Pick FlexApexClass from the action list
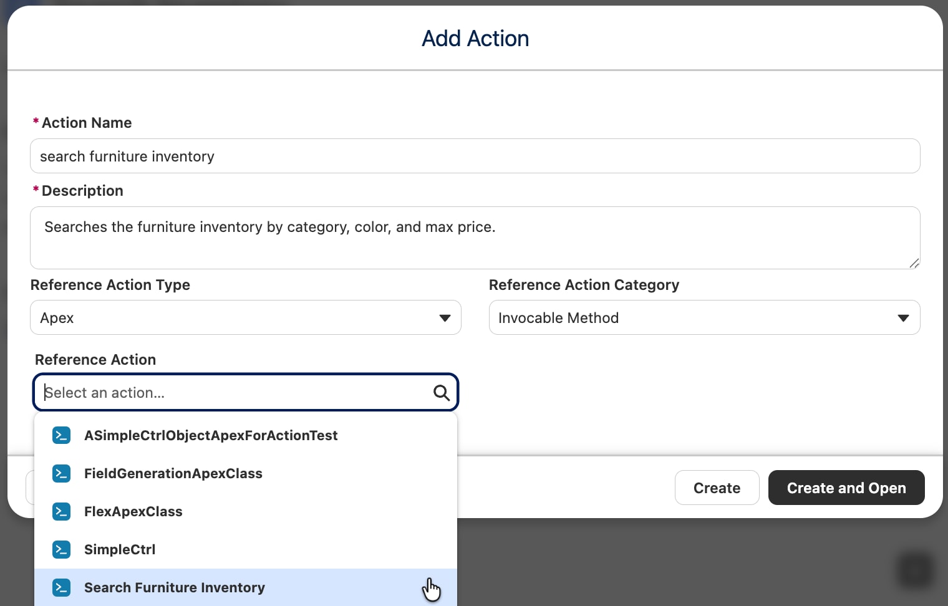 pos(246,511)
